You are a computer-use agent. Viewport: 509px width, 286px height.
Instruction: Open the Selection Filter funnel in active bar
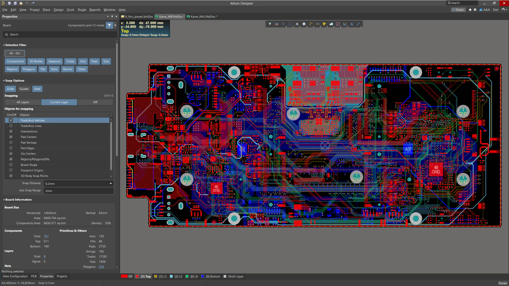pyautogui.click(x=270, y=24)
